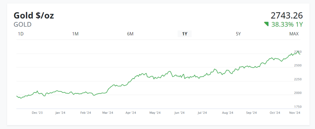Show the 6M price history
This screenshot has width=315, height=129.
(130, 34)
